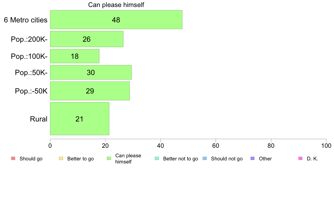Image resolution: width=334 pixels, height=206 pixels.
Task: Click the 100 tick on x-axis
Action: pyautogui.click(x=326, y=146)
